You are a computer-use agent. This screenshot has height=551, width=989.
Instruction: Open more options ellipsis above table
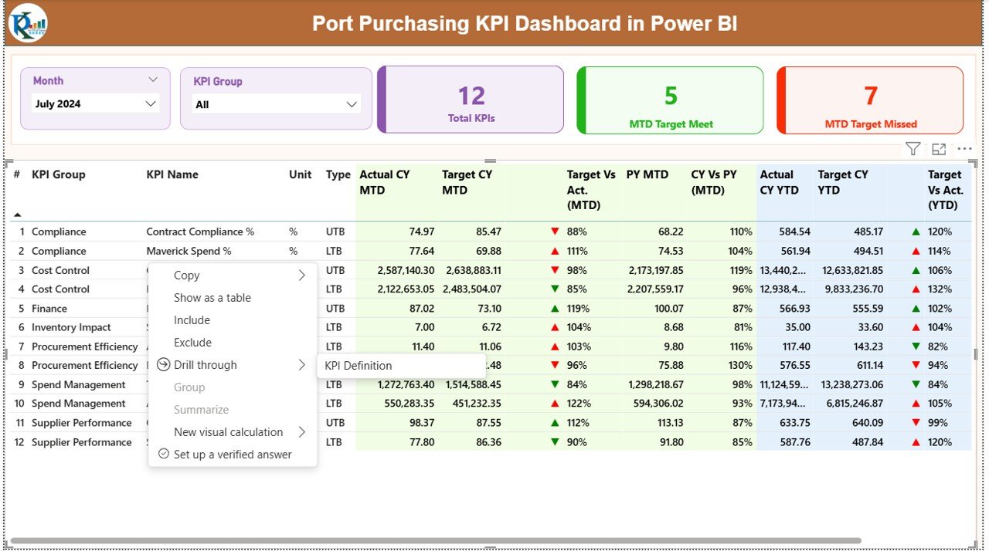click(964, 149)
